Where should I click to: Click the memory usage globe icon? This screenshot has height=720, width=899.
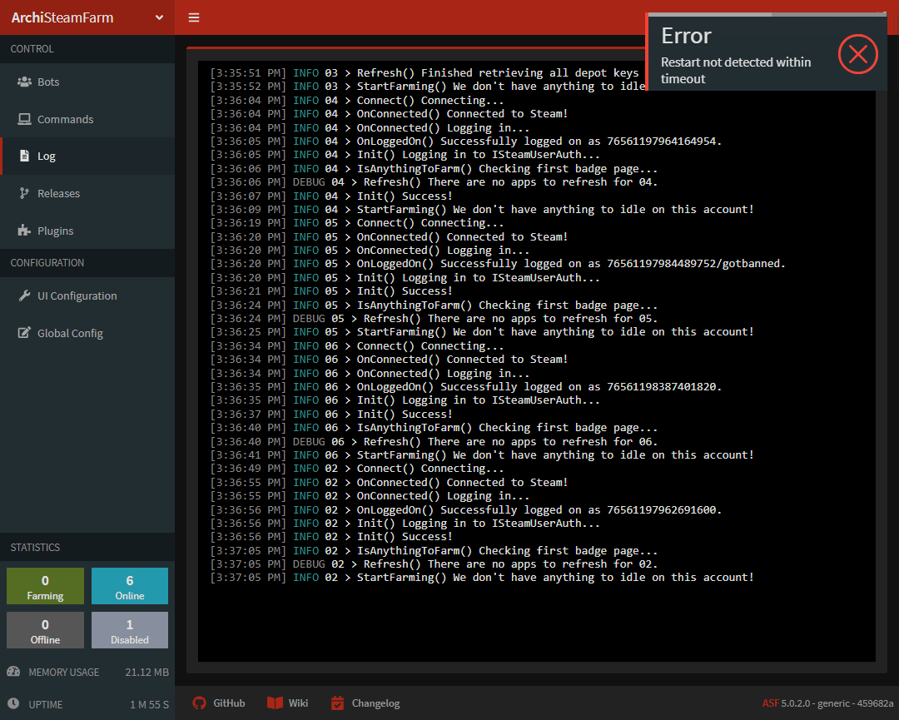[15, 672]
